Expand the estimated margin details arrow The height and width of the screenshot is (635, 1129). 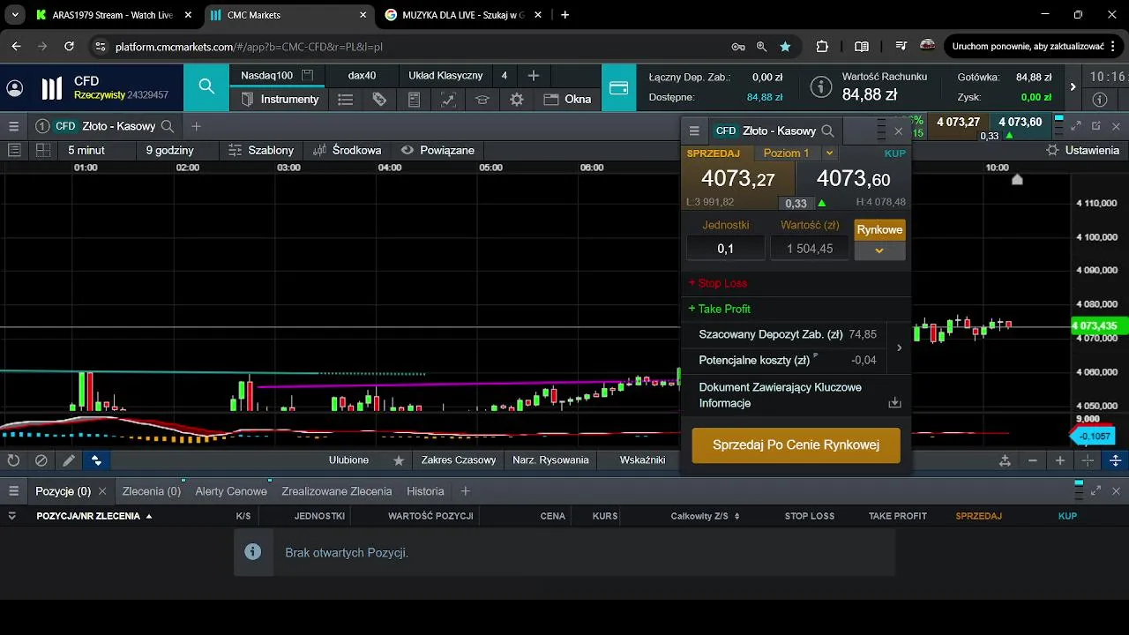point(899,347)
